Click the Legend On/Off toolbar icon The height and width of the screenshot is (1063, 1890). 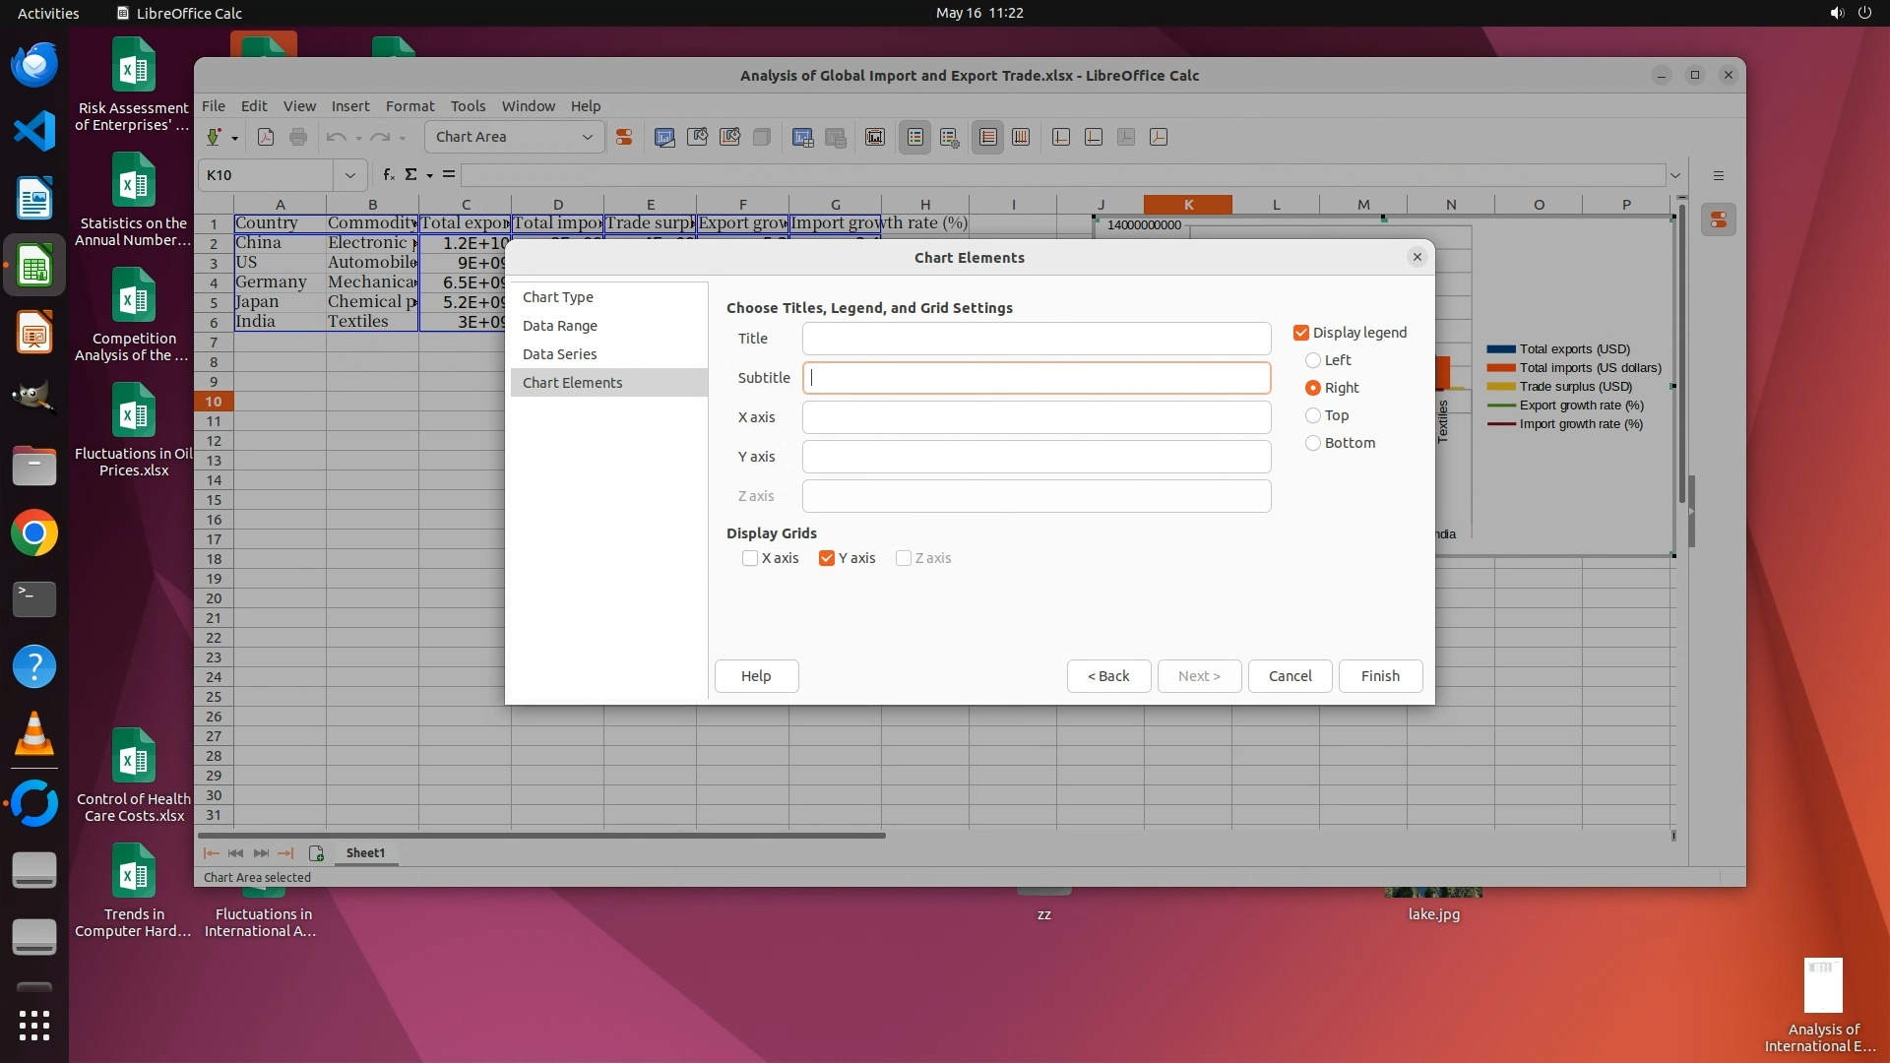pyautogui.click(x=915, y=138)
